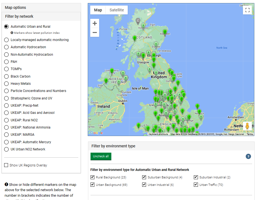Zoom in on the map
Image resolution: width=261 pixels, height=200 pixels.
95,24
